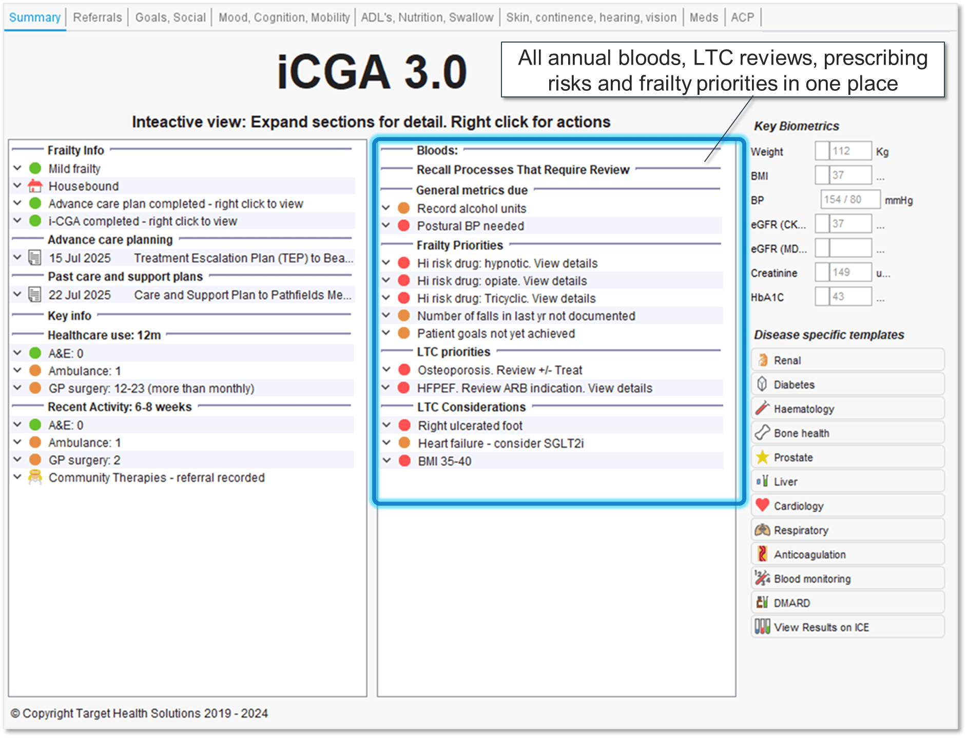Screen dimensions: 967x738
Task: Click orange dot beside Record alcohol units
Action: tap(404, 208)
